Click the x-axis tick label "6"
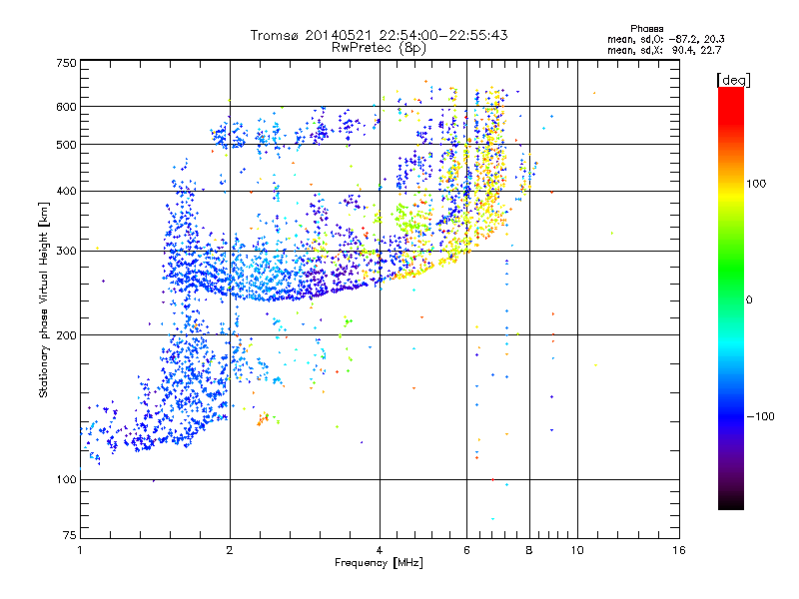Screen dimensions: 799x599 (x=466, y=550)
